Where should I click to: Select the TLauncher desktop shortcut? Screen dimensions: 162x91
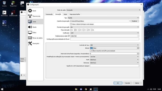pos(13,4)
